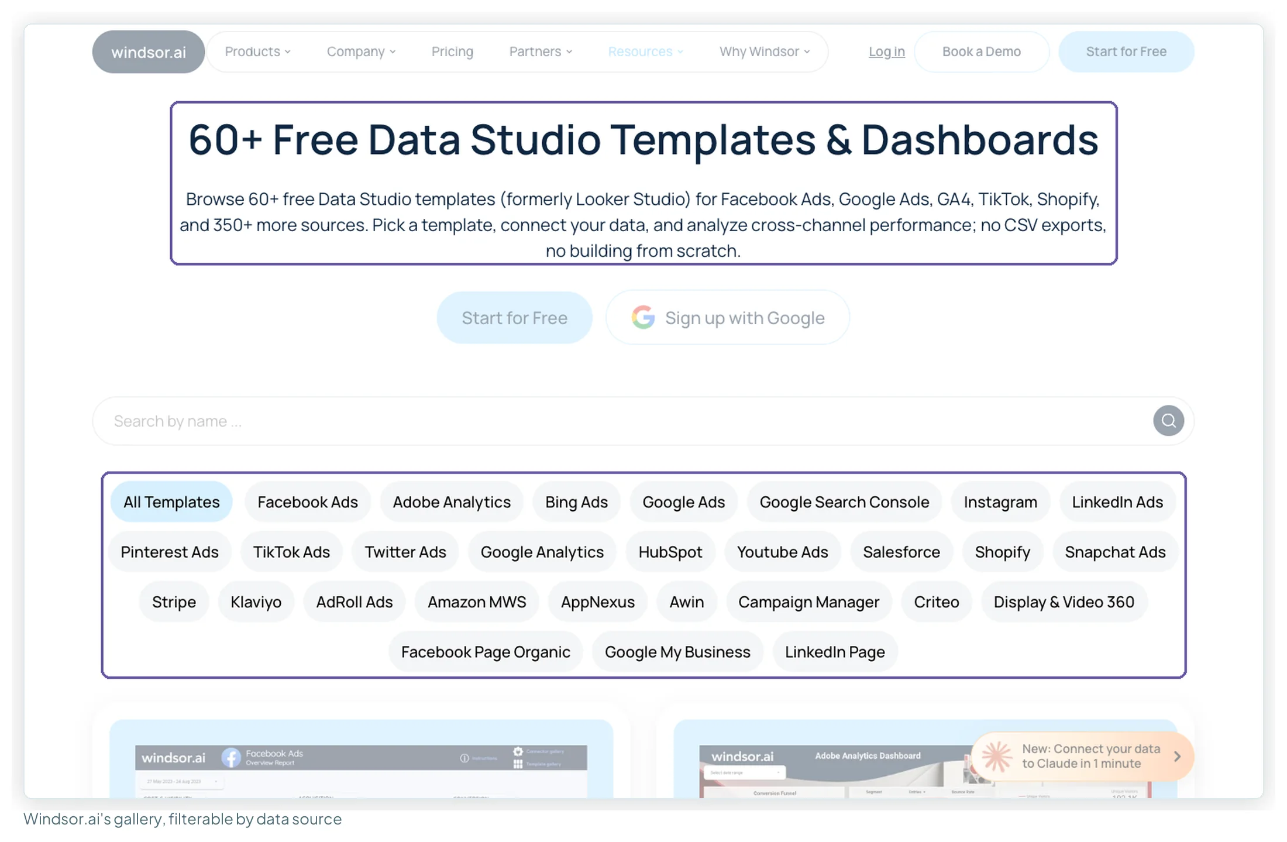1287x842 pixels.
Task: Open the Facebook Ads Overview Report thumbnail
Action: 361,759
